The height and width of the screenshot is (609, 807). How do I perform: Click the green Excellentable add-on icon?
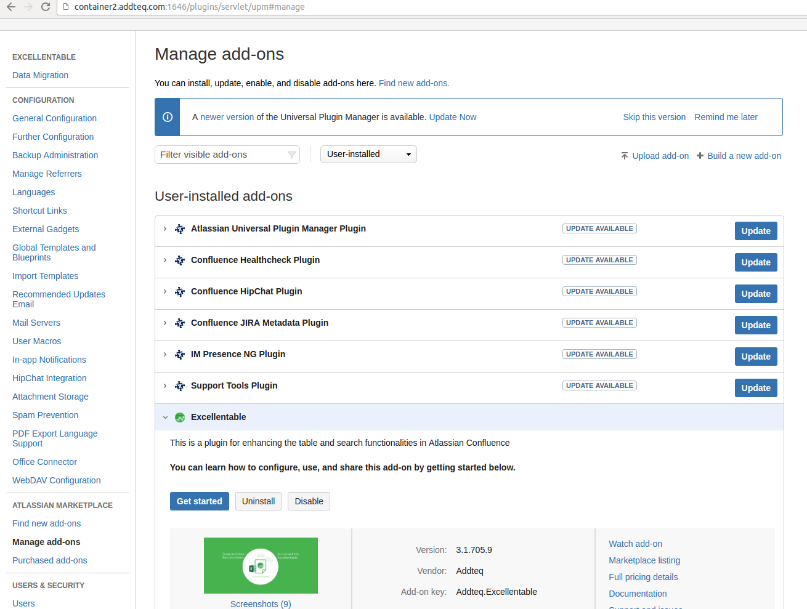pyautogui.click(x=180, y=417)
